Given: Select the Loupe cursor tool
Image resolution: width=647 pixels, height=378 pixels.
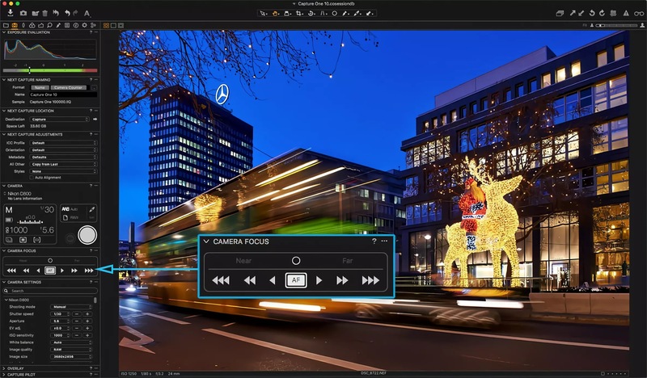Looking at the screenshot, I should coord(287,13).
